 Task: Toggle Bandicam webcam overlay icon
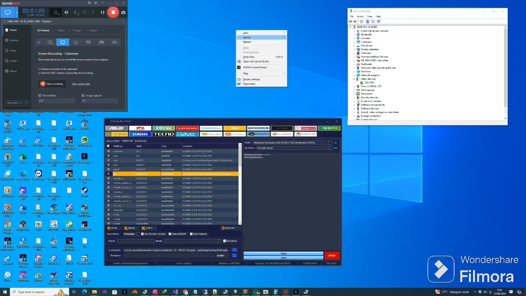click(56, 12)
